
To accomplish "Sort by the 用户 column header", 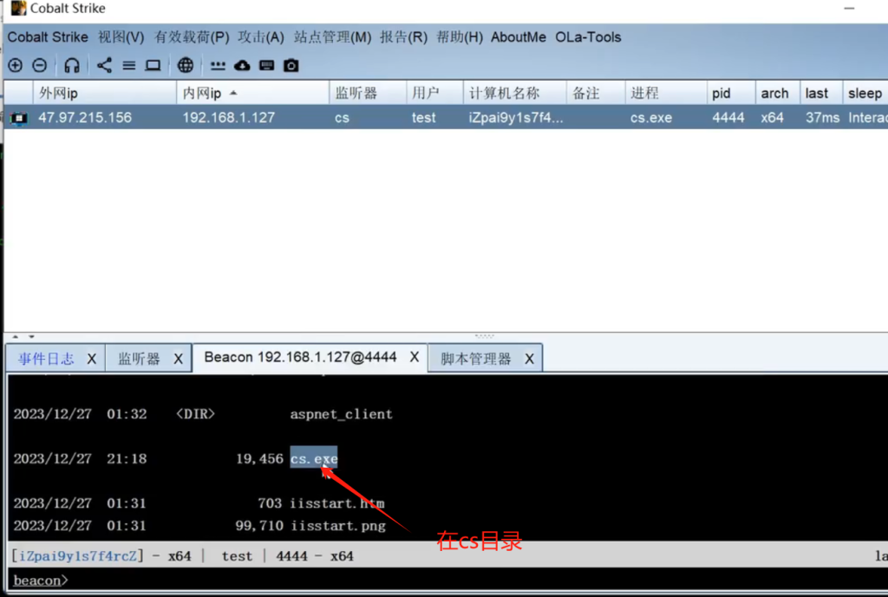I will point(435,93).
